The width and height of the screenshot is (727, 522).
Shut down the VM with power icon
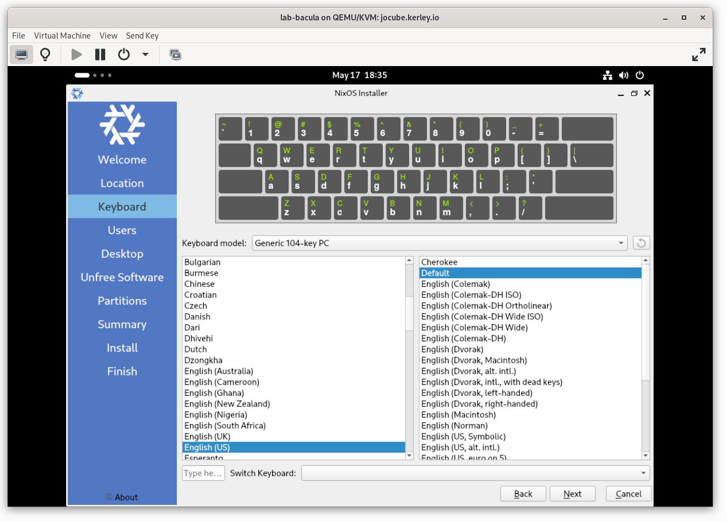click(x=124, y=55)
